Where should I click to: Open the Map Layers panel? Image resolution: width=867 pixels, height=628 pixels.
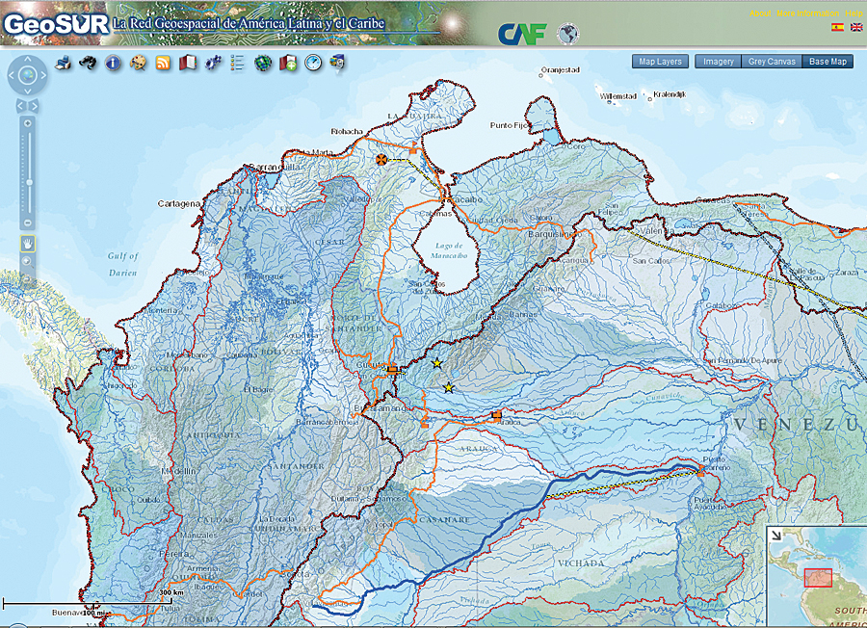coord(660,62)
